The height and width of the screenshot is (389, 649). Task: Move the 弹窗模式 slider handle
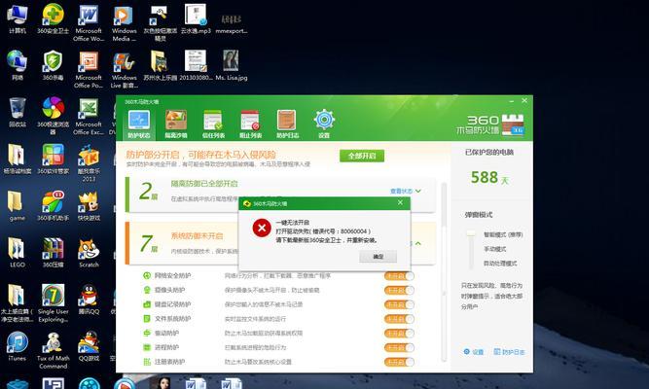471,234
